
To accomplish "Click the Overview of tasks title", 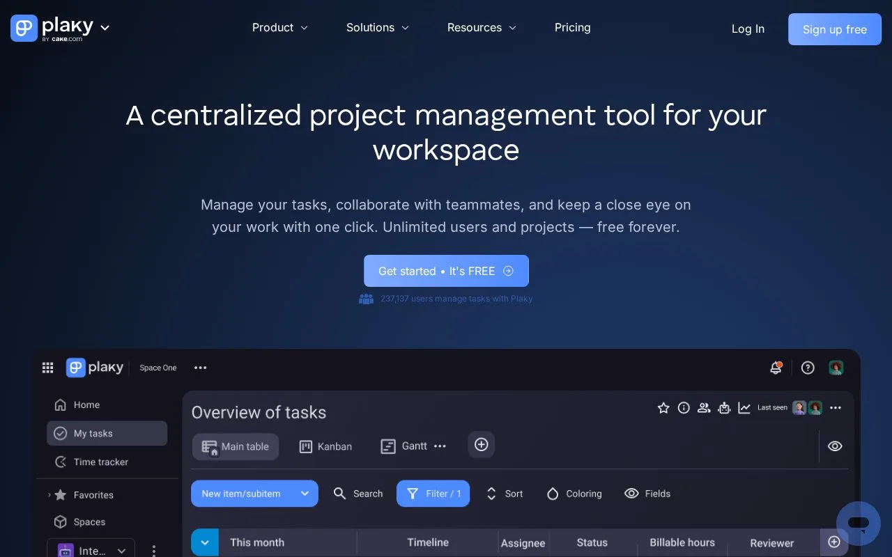I will coord(259,412).
